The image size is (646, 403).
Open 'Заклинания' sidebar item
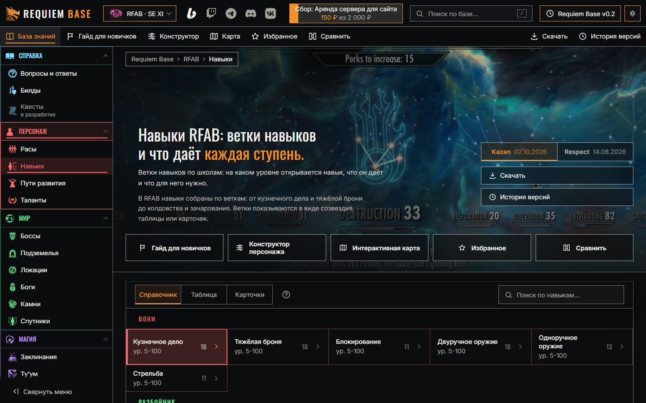click(x=57, y=357)
